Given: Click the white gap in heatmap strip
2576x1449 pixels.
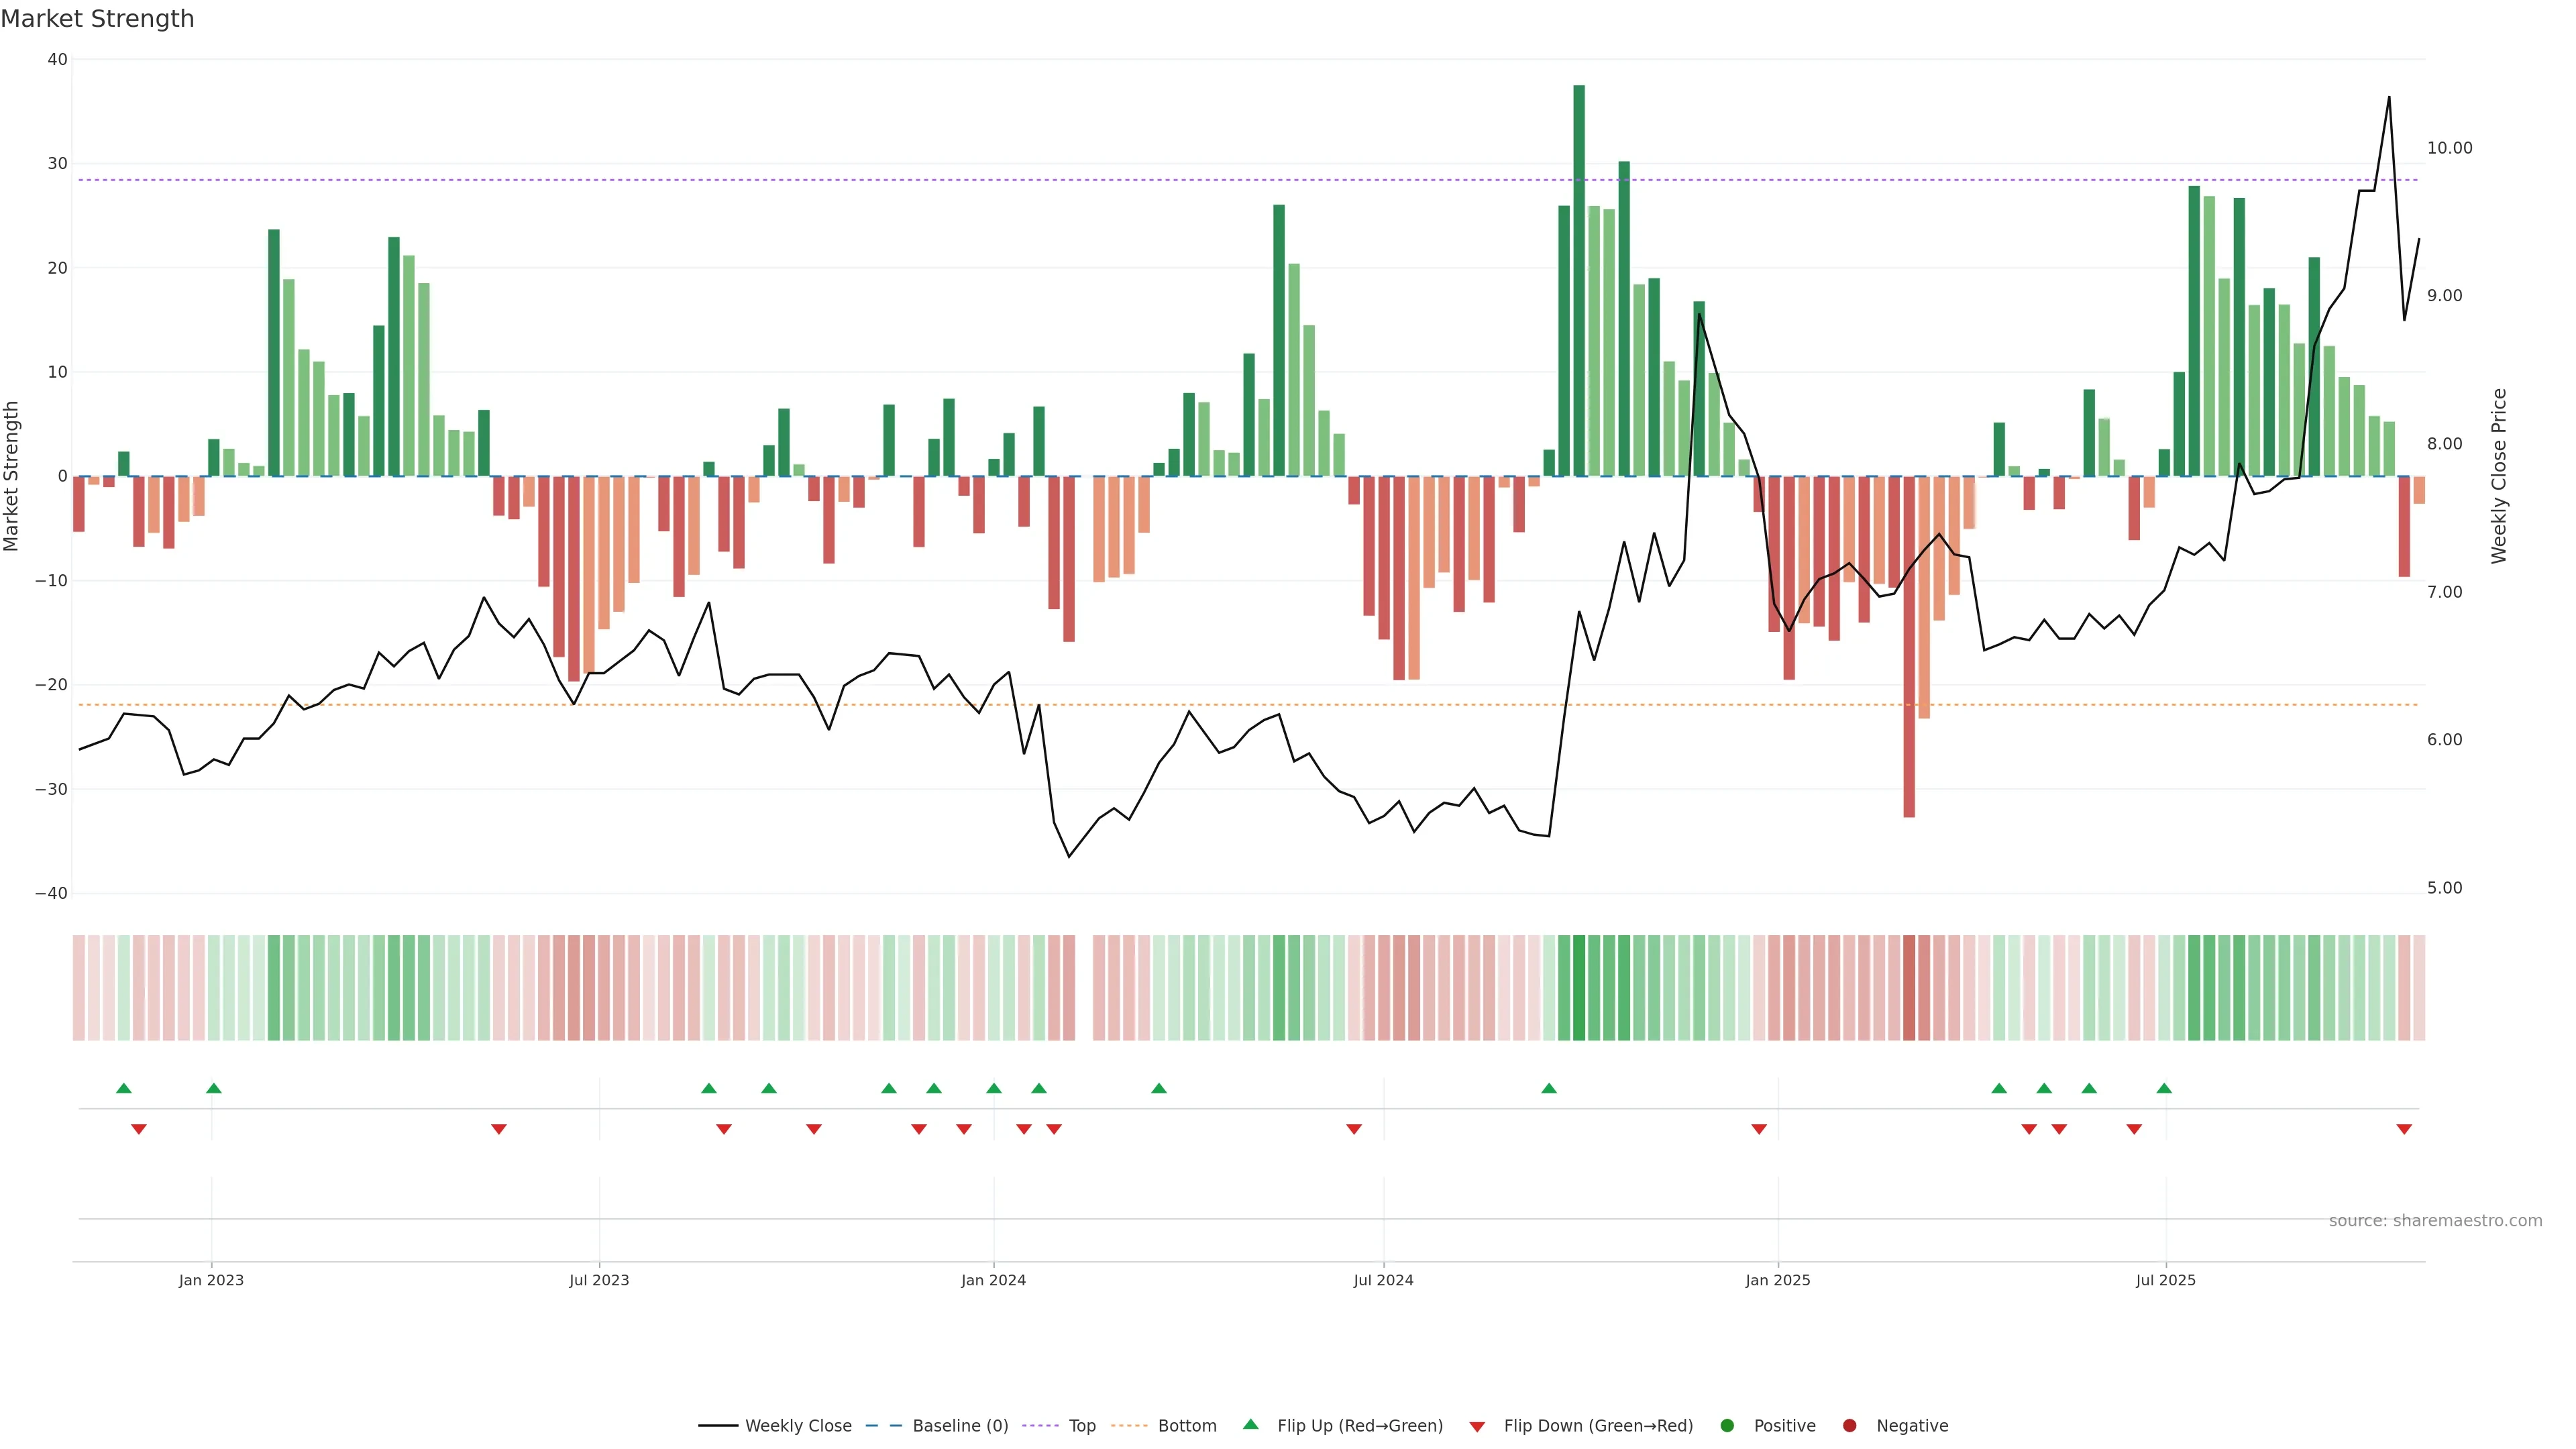Looking at the screenshot, I should click(x=1084, y=987).
